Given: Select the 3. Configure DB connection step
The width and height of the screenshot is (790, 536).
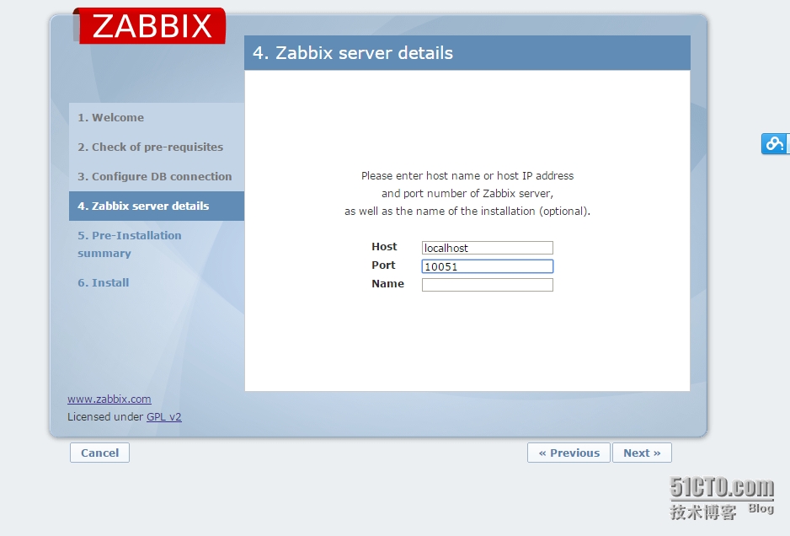Looking at the screenshot, I should point(155,176).
